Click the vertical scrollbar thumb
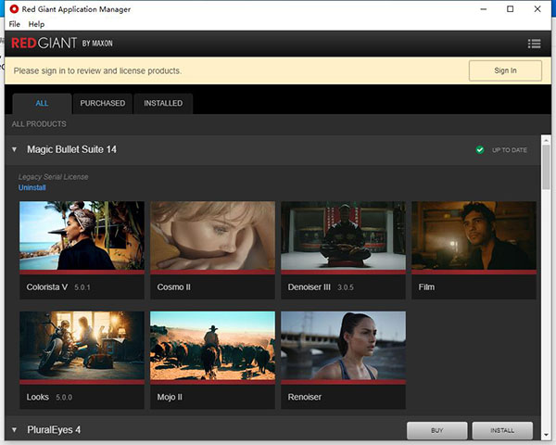 [546, 168]
